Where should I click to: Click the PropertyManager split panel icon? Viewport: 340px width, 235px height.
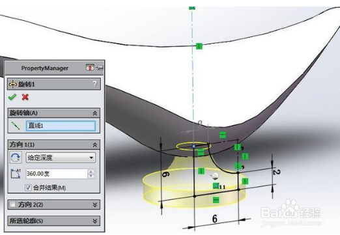click(90, 68)
